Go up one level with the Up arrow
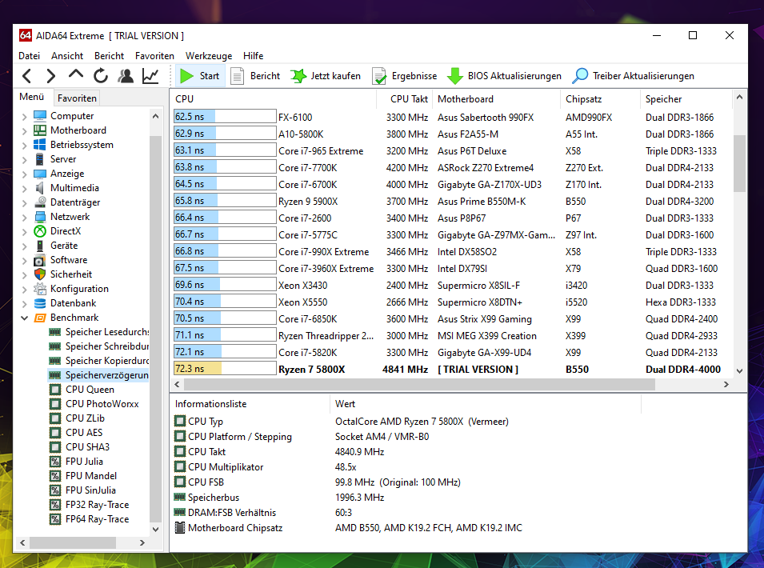Image resolution: width=764 pixels, height=568 pixels. [x=75, y=74]
